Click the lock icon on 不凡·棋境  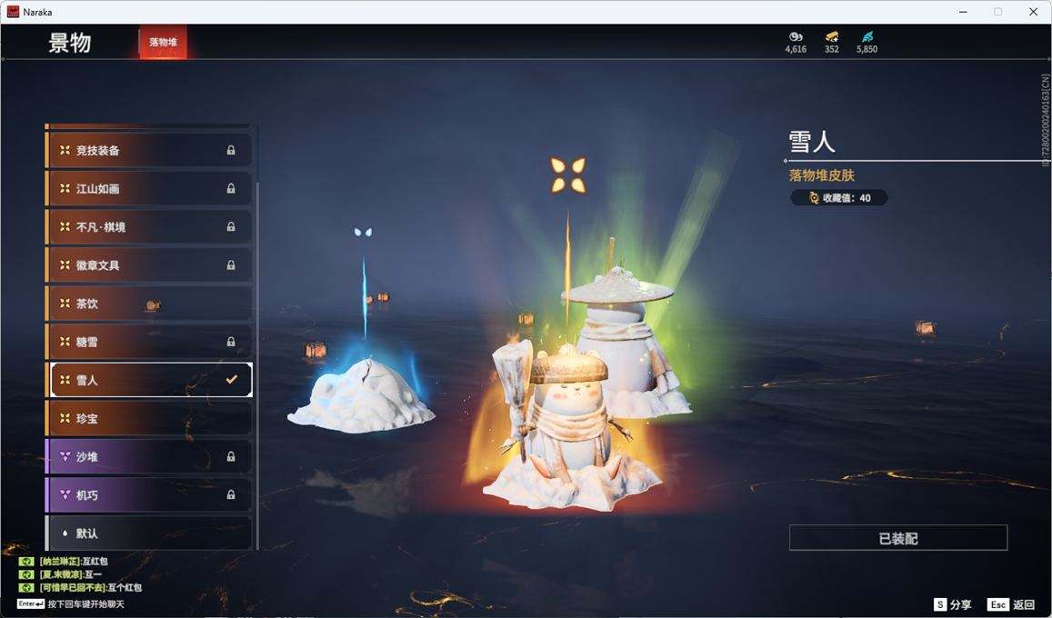[x=231, y=226]
